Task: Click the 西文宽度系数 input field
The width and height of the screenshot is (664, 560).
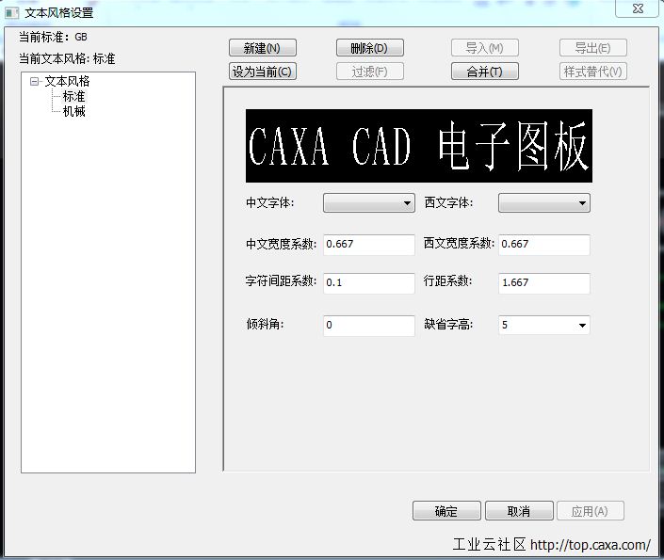Action: (x=543, y=245)
